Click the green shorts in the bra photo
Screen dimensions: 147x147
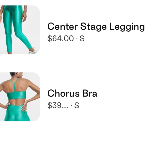coord(17,113)
